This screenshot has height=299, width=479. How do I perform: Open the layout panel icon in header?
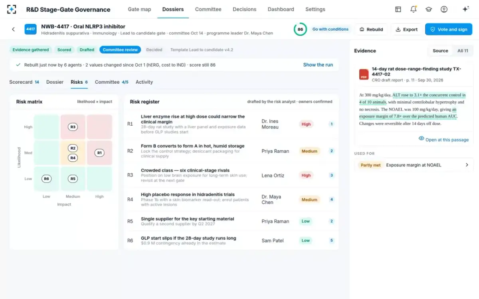pyautogui.click(x=398, y=9)
